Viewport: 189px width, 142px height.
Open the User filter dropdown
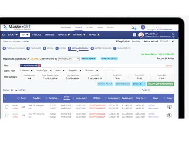(60, 70)
